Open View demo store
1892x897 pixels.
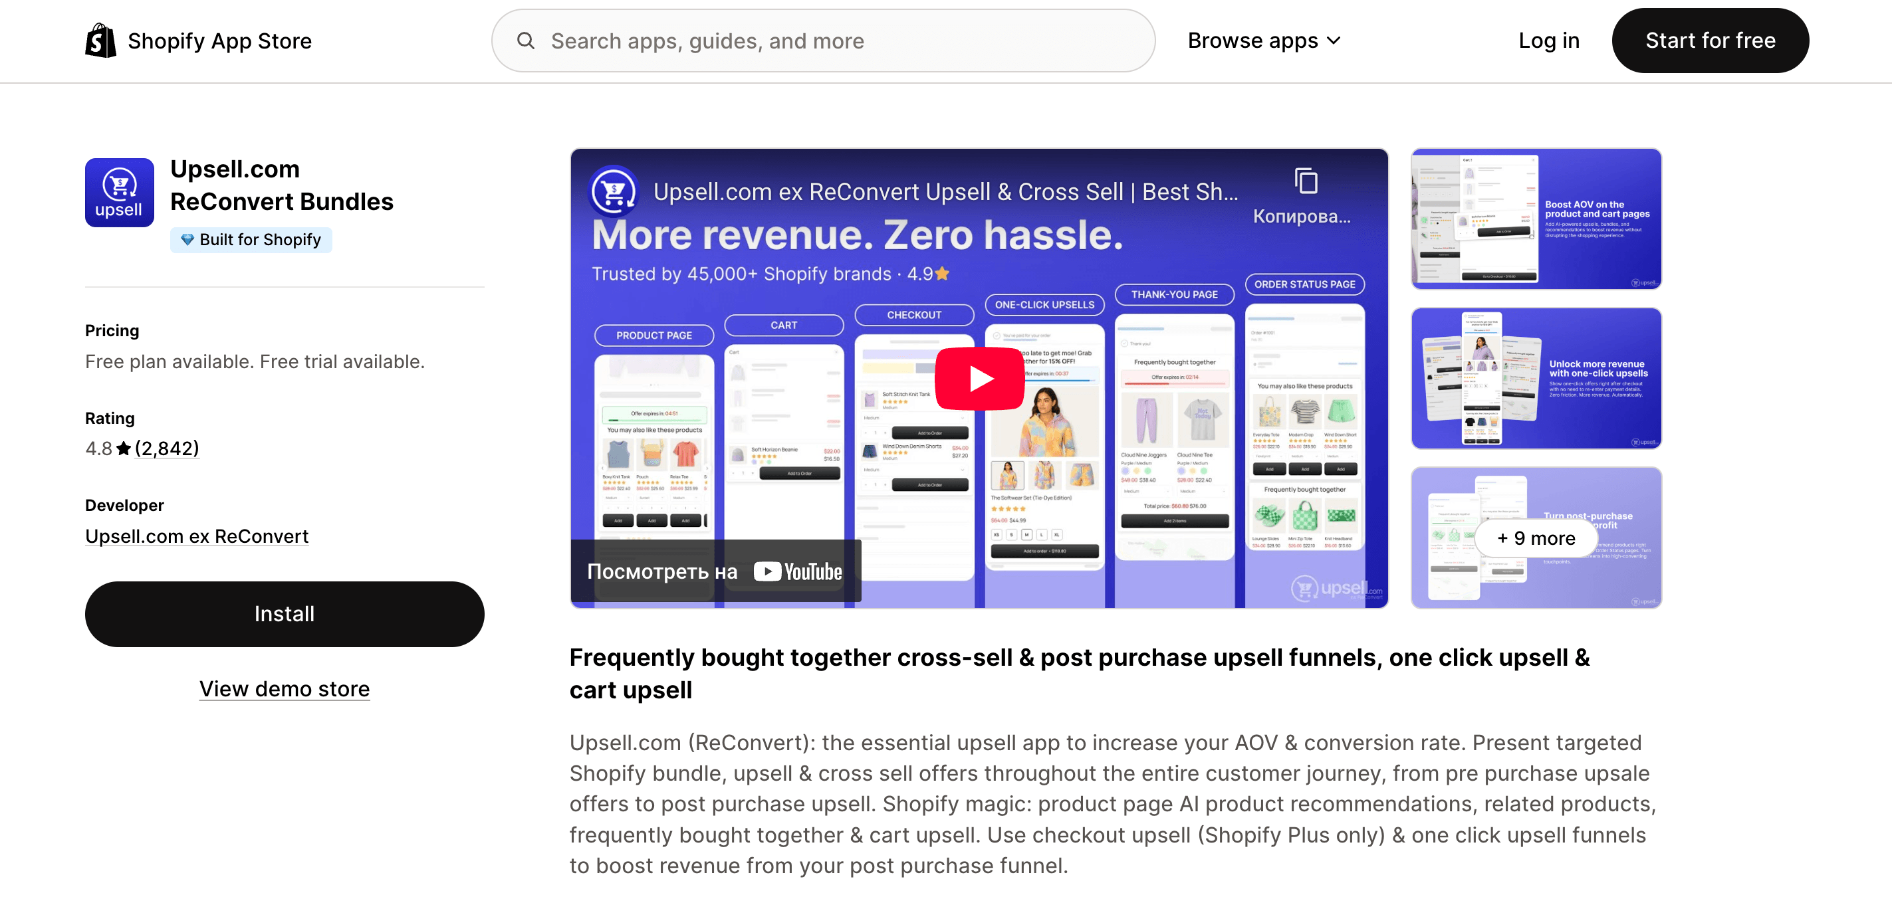tap(285, 688)
